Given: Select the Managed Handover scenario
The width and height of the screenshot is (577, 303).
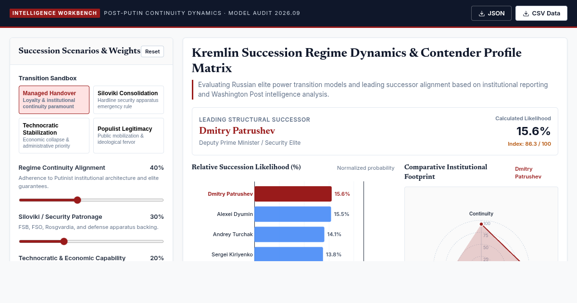Looking at the screenshot, I should click(54, 100).
